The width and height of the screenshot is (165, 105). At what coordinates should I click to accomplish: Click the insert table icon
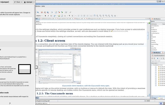click(x=95, y=16)
